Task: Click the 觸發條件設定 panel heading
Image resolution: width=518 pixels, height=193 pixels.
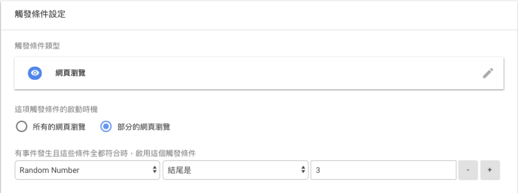Action: click(40, 14)
